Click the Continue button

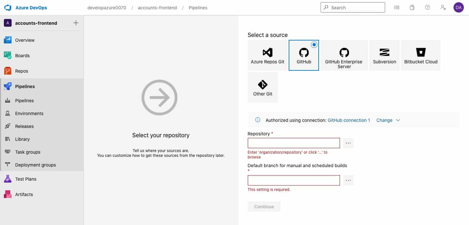(264, 207)
